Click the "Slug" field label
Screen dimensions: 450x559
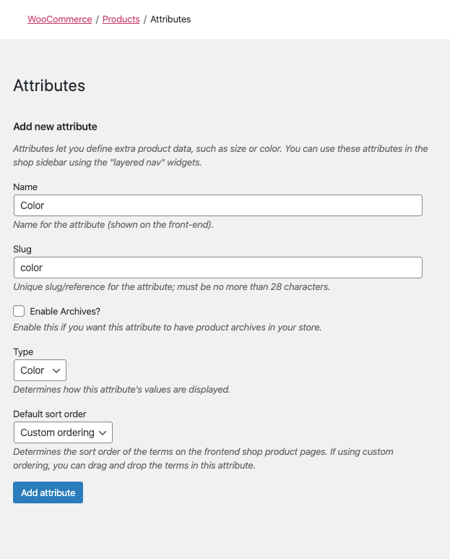22,249
